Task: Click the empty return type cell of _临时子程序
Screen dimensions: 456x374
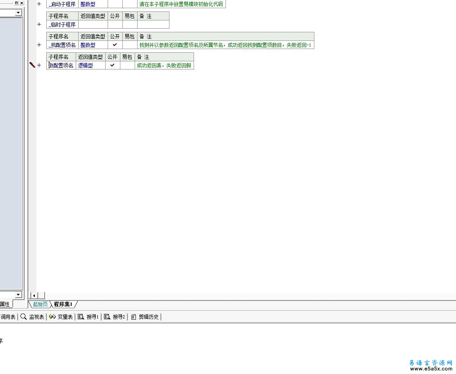Action: point(93,25)
